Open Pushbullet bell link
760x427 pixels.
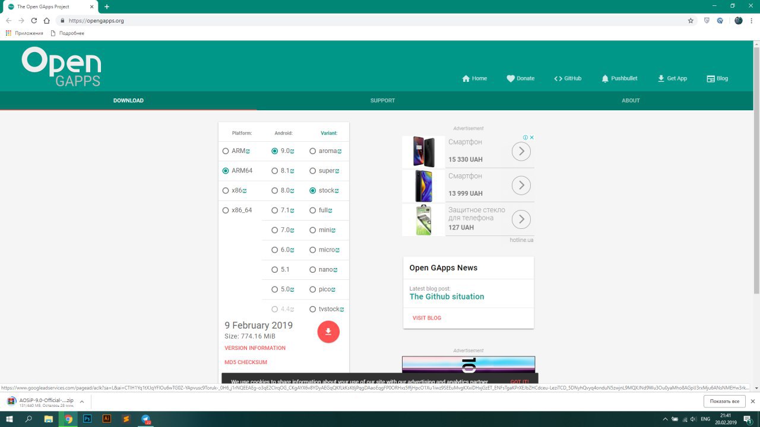click(619, 78)
